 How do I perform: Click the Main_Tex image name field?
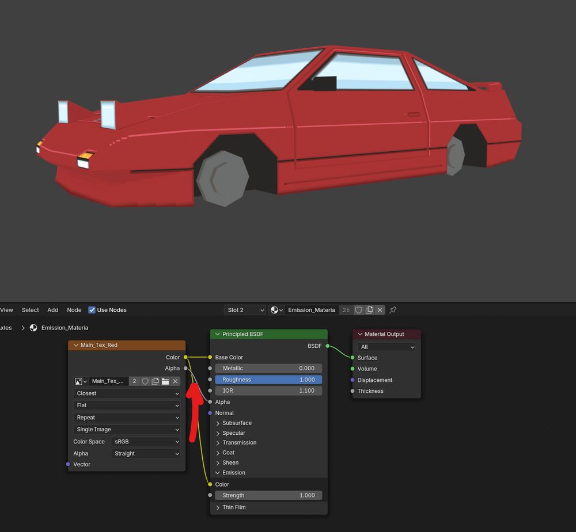(x=108, y=381)
